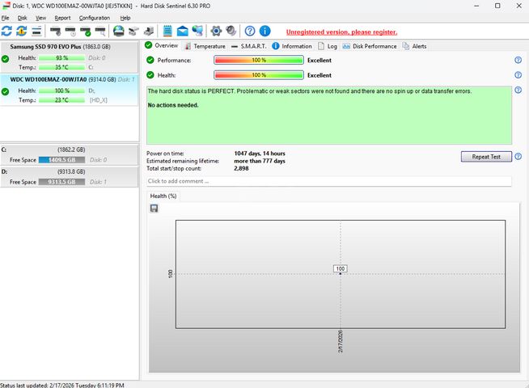Screen dimensions: 529x388
Task: Click the Click to add comment field
Action: click(329, 181)
